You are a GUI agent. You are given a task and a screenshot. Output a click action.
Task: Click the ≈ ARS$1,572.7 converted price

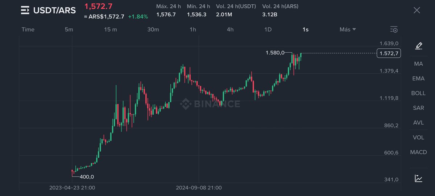click(104, 17)
